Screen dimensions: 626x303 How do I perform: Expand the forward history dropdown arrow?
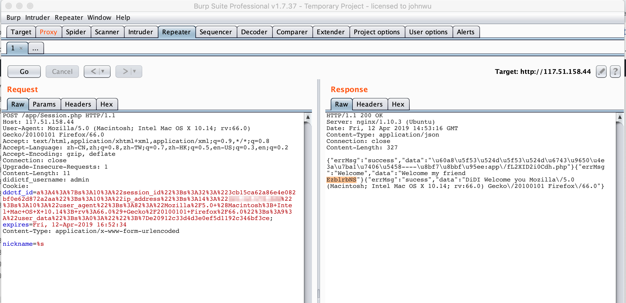pos(134,71)
